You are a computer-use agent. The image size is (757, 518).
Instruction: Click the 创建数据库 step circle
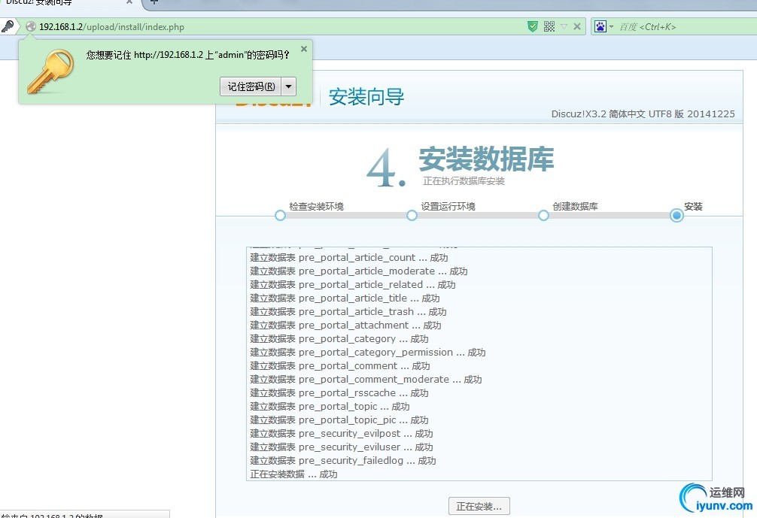point(543,216)
